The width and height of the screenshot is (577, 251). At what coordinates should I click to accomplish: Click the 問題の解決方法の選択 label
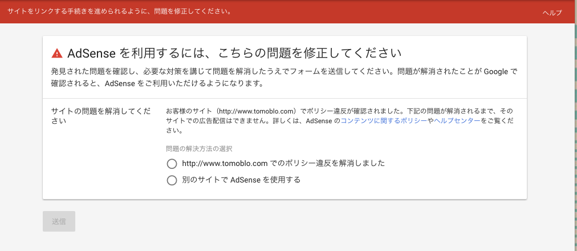click(199, 149)
